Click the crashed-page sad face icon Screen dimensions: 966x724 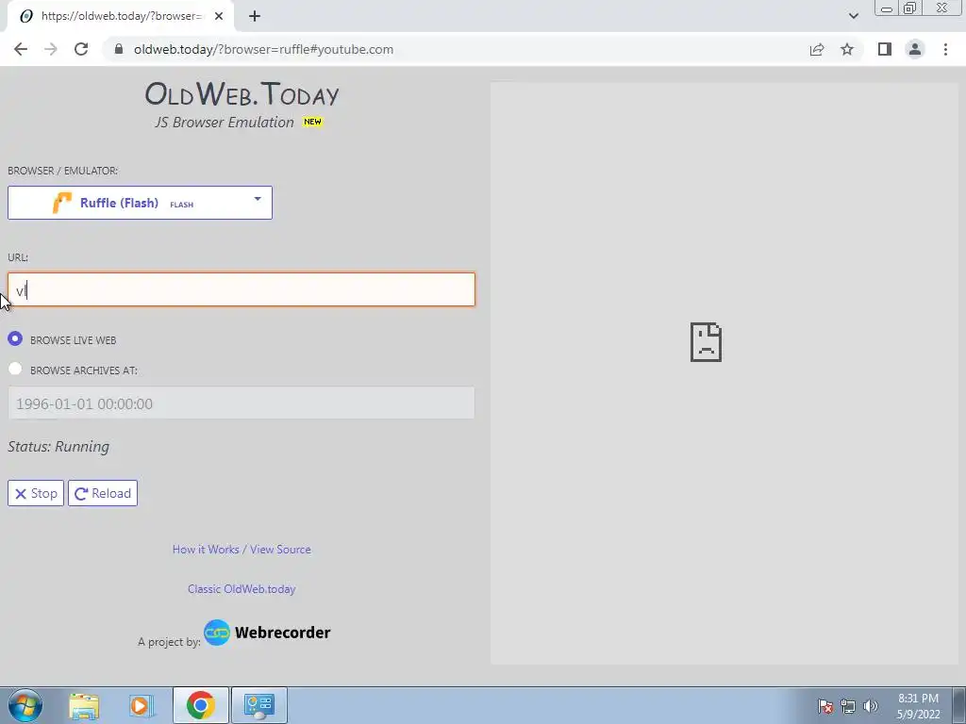[706, 341]
